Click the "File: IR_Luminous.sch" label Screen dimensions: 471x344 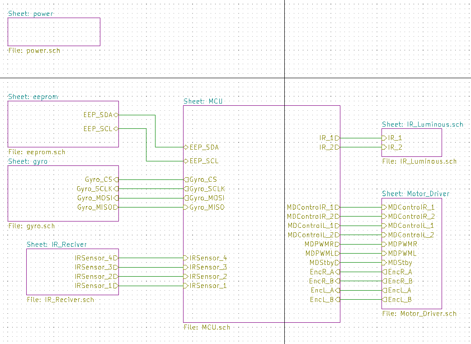point(419,161)
